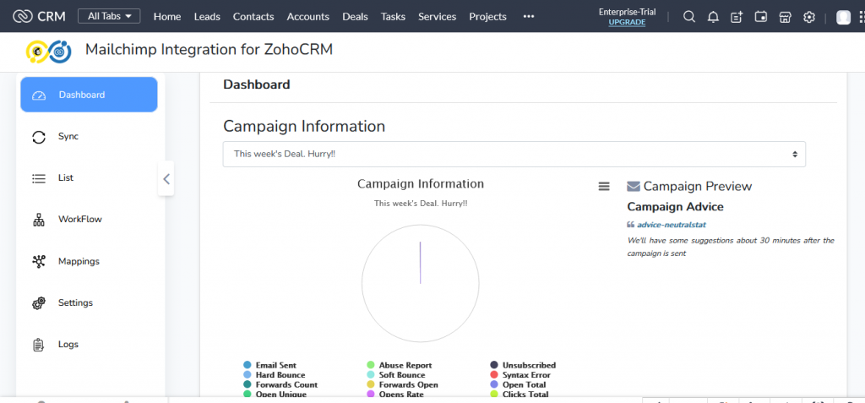Click the quote mark icon beside advice-neutralstat
Viewport: 865px width, 403px height.
pos(630,225)
